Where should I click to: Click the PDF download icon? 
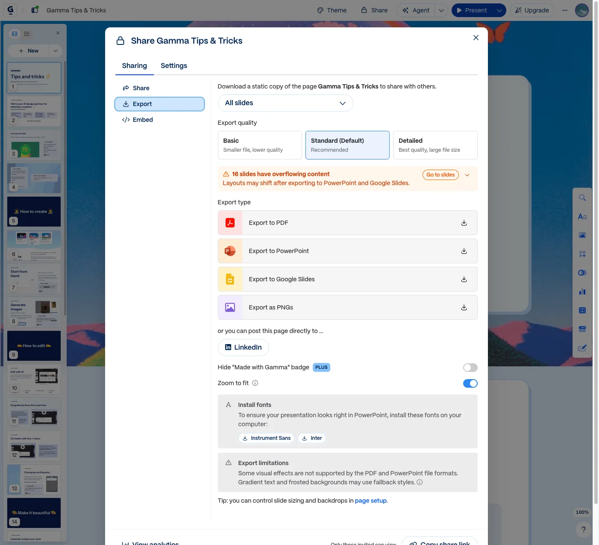464,223
